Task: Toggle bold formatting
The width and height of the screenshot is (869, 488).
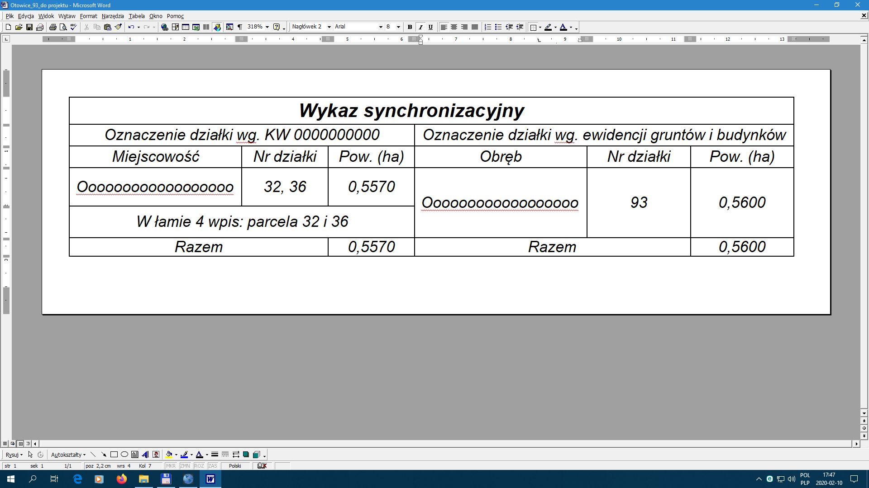Action: tap(410, 27)
